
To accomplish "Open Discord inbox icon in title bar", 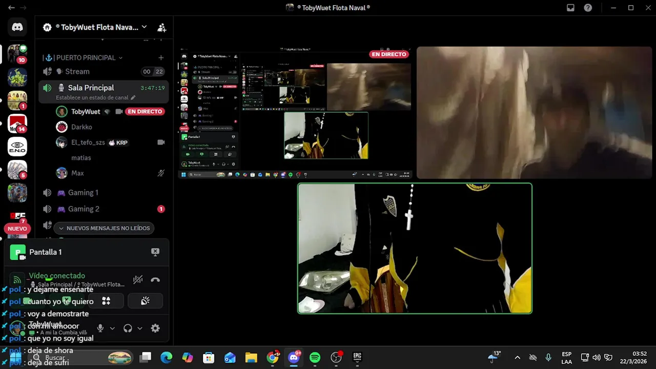I will coord(570,8).
